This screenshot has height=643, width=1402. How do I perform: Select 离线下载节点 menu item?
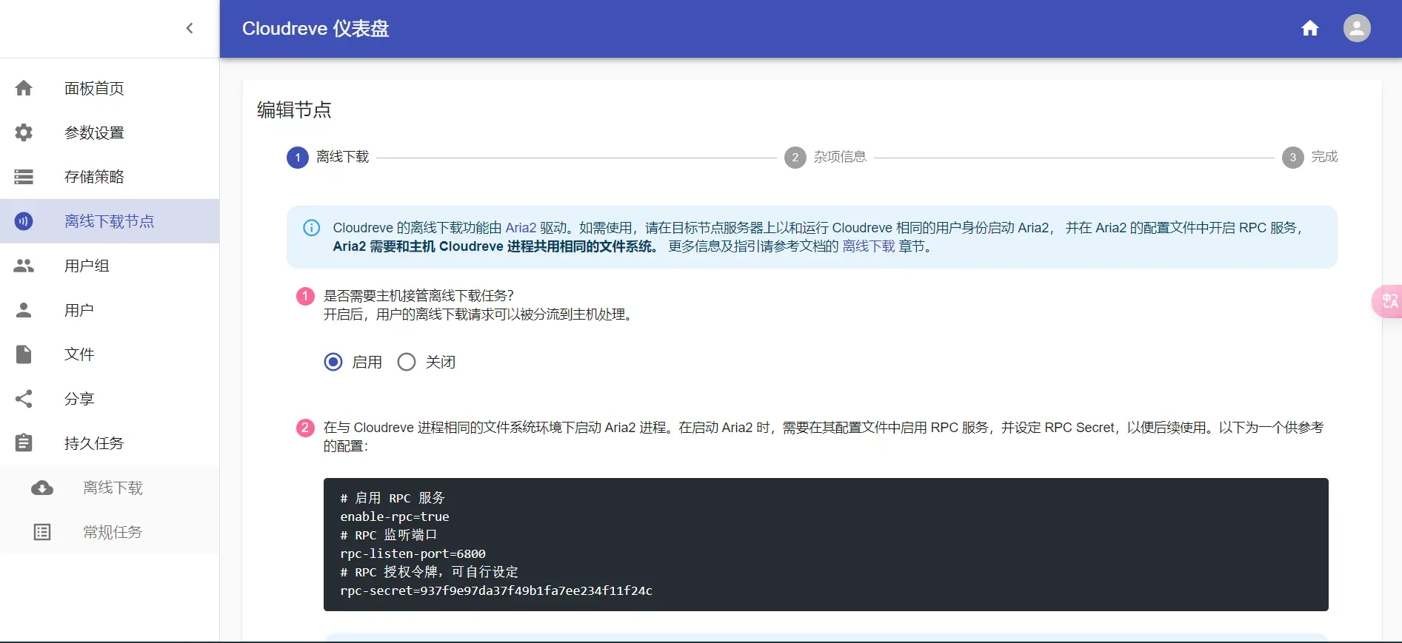coord(110,221)
